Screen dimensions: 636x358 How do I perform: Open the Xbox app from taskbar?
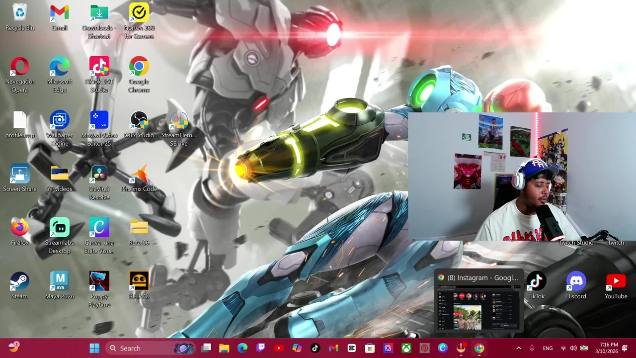click(406, 348)
